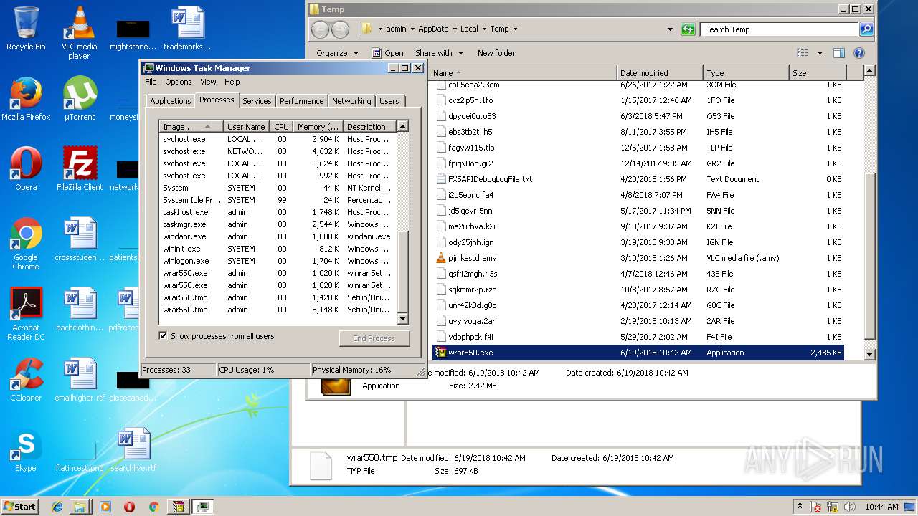Viewport: 918px width, 516px height.
Task: Click Search Temp input field
Action: click(x=779, y=29)
